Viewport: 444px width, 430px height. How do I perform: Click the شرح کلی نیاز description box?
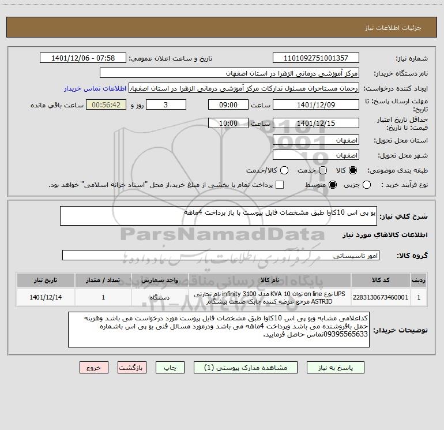click(x=219, y=216)
